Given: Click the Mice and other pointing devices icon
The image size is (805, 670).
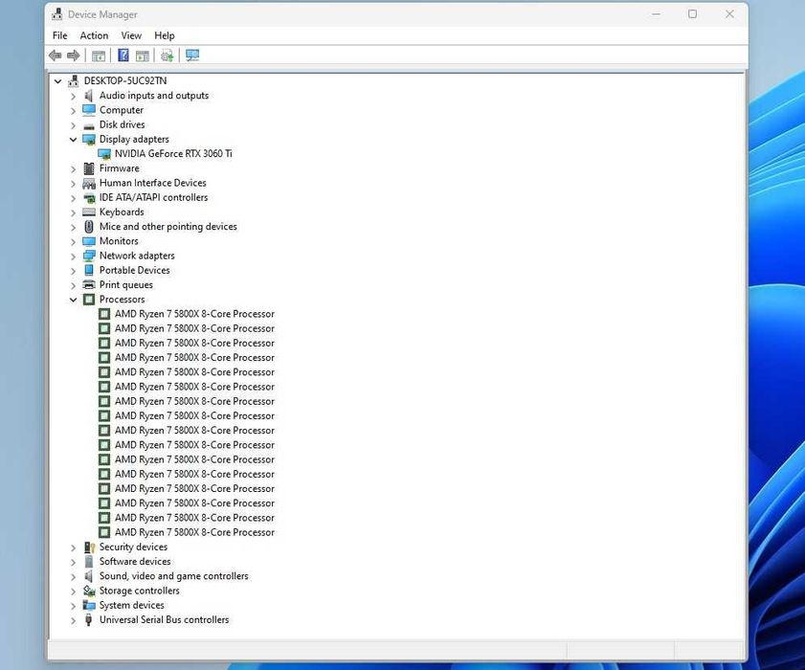Looking at the screenshot, I should pyautogui.click(x=89, y=227).
